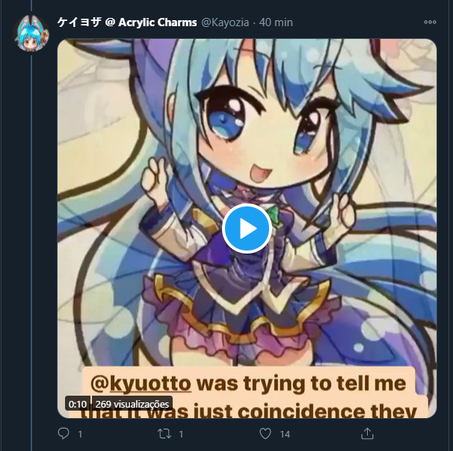Screen dimensions: 453x451
Task: Click the @kyuotto mention in video caption
Action: pos(141,384)
